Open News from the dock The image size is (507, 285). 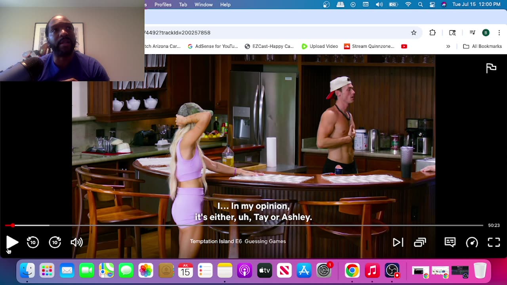284,271
